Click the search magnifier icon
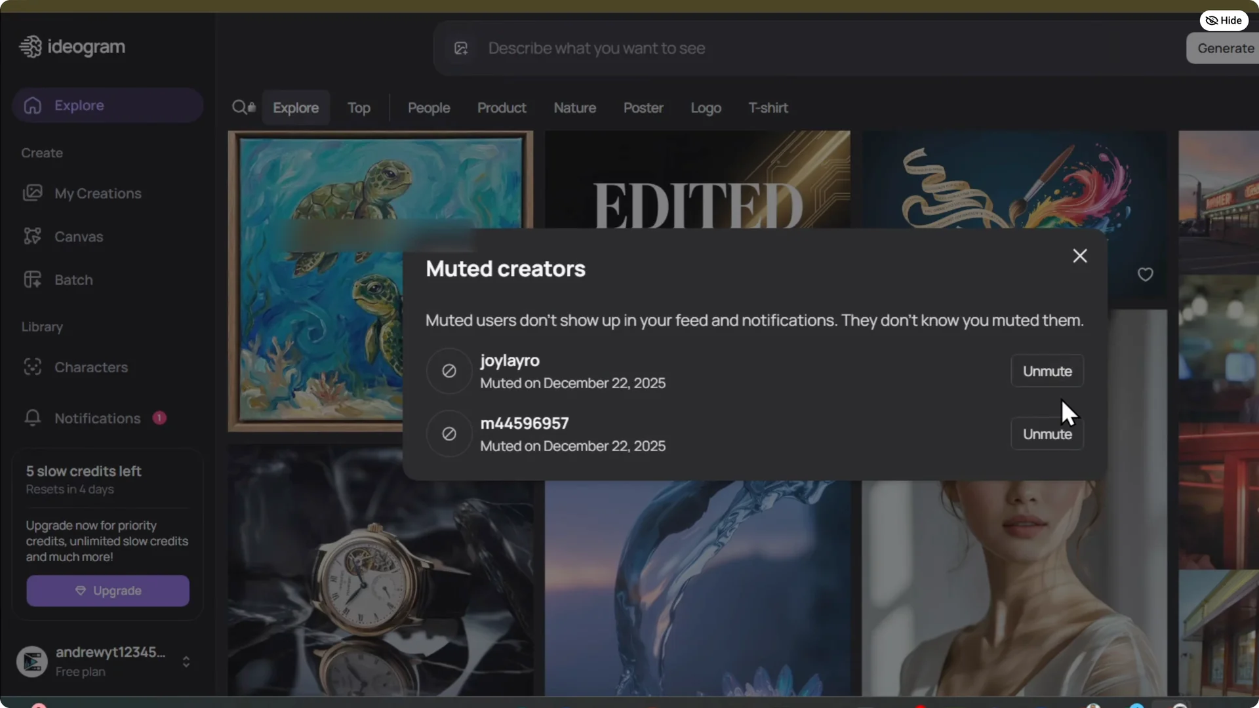Viewport: 1259px width, 708px height. (240, 107)
